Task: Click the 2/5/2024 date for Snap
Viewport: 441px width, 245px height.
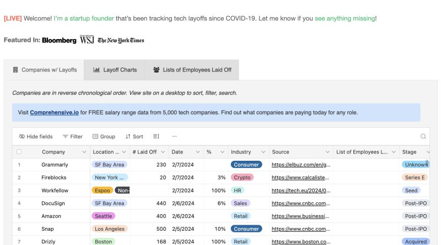Action: 183,229
